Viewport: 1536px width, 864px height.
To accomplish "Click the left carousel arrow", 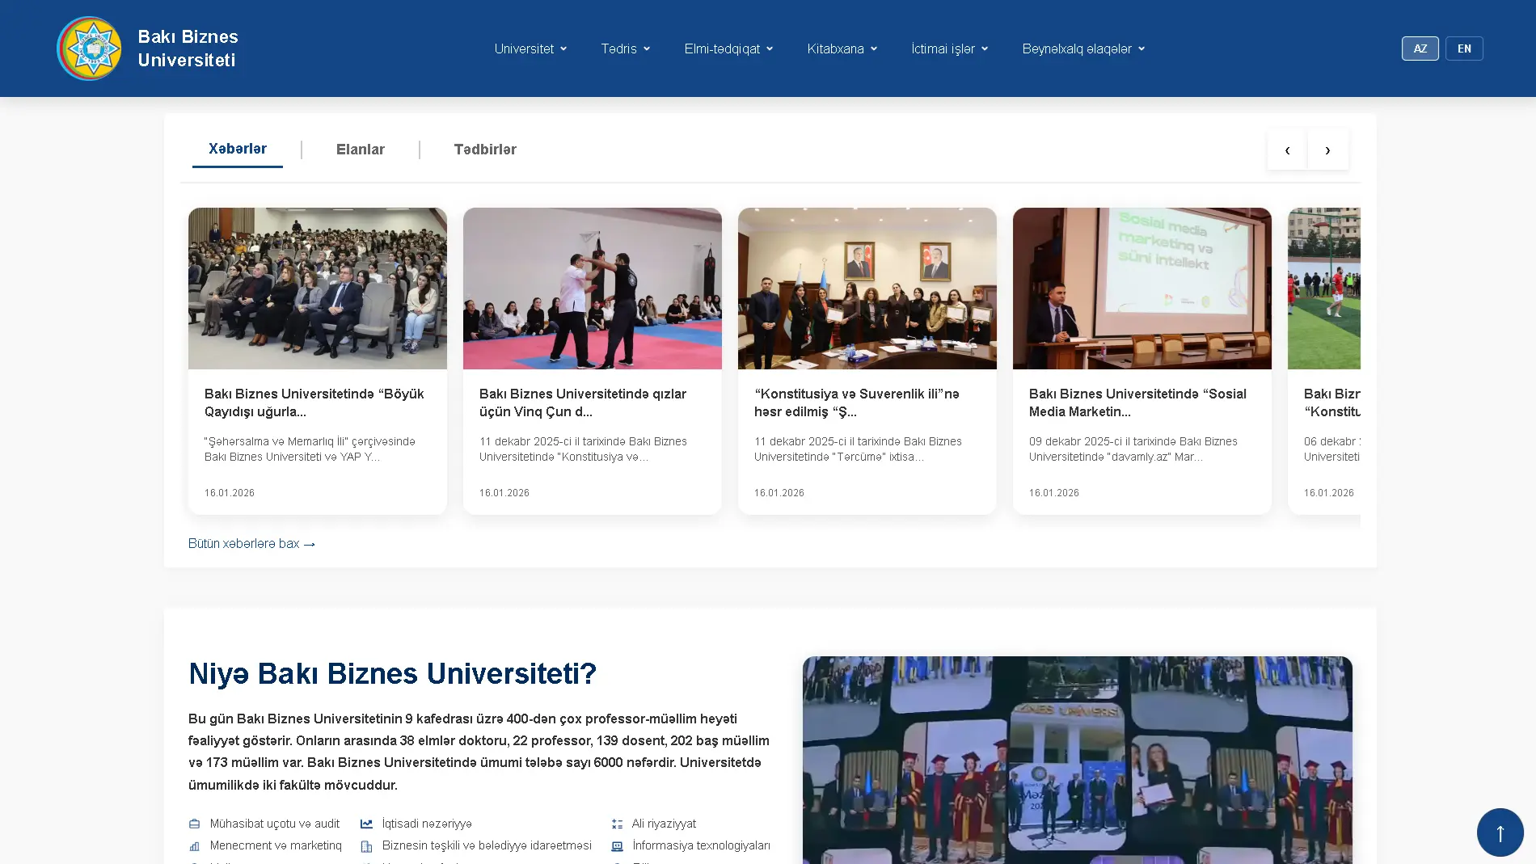I will (1286, 150).
